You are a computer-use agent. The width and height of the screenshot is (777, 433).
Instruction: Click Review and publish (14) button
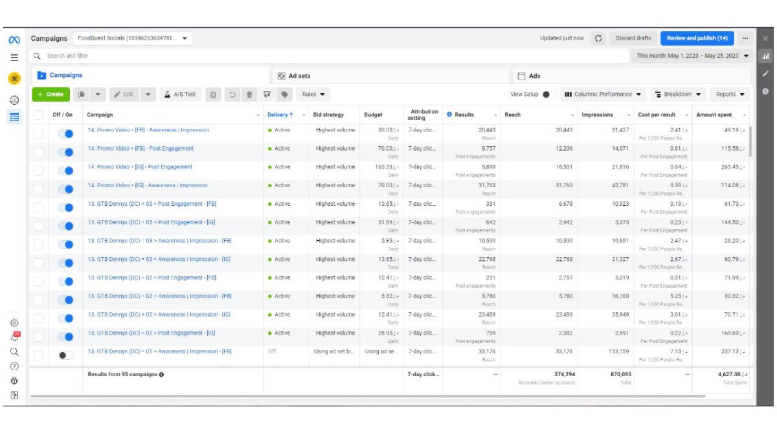click(697, 38)
